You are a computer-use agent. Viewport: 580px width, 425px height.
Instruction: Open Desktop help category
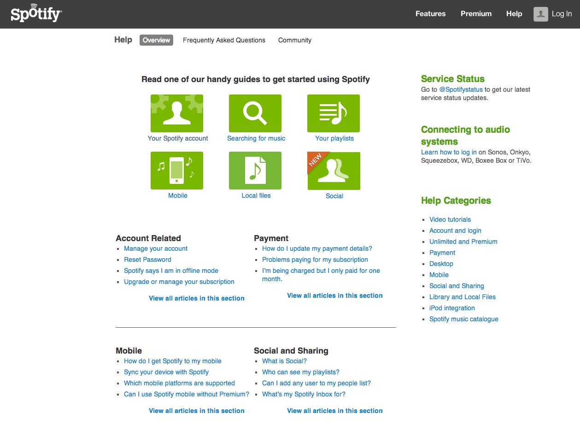pos(441,264)
